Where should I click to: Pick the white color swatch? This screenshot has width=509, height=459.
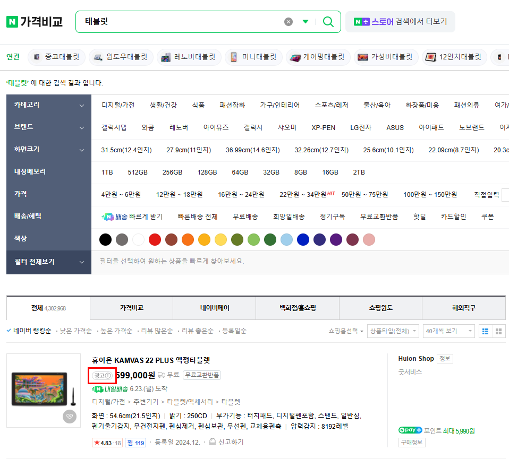pos(138,239)
